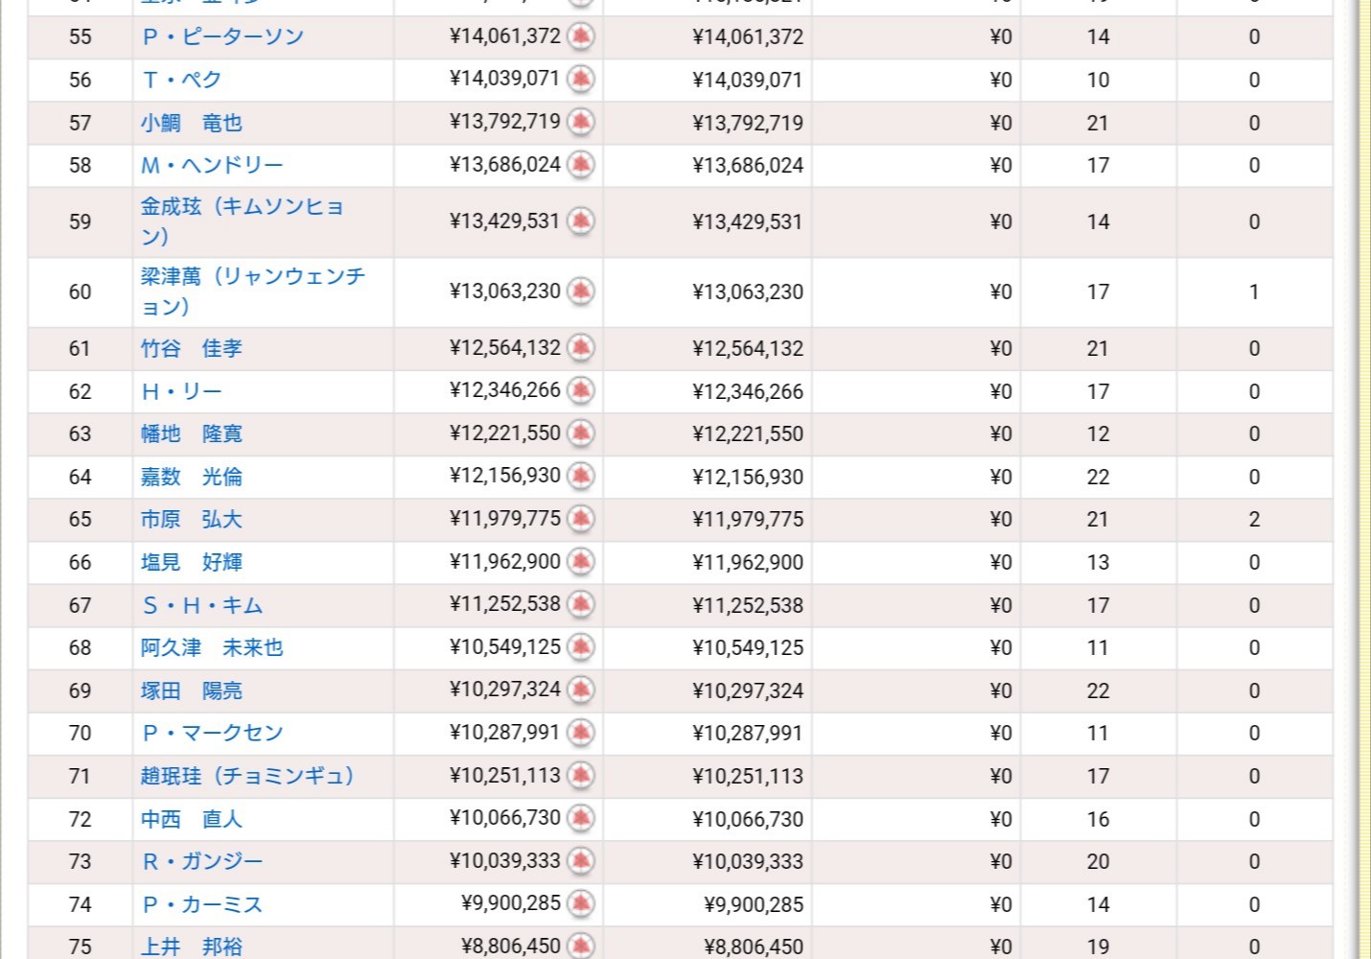This screenshot has height=959, width=1371.
Task: Select the tree badge beside ¥13,063,230
Action: coord(580,291)
